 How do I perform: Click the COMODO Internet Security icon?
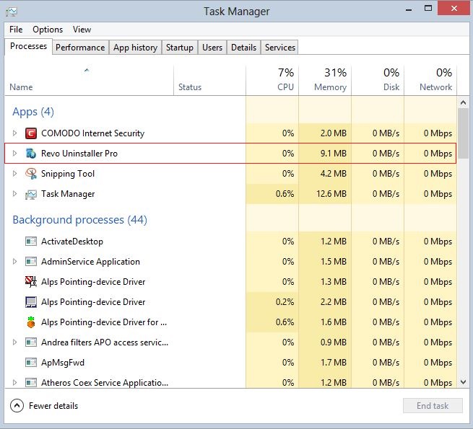(x=31, y=133)
